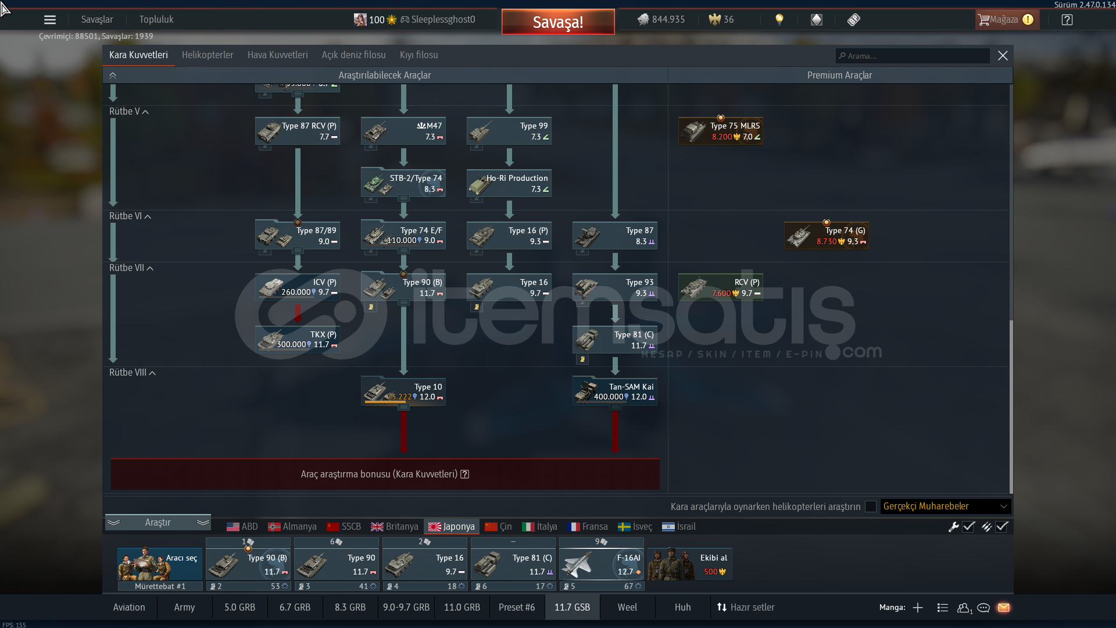Screen dimensions: 1116x628
Task: Collapse all ranks with top double-arrow
Action: click(x=113, y=76)
